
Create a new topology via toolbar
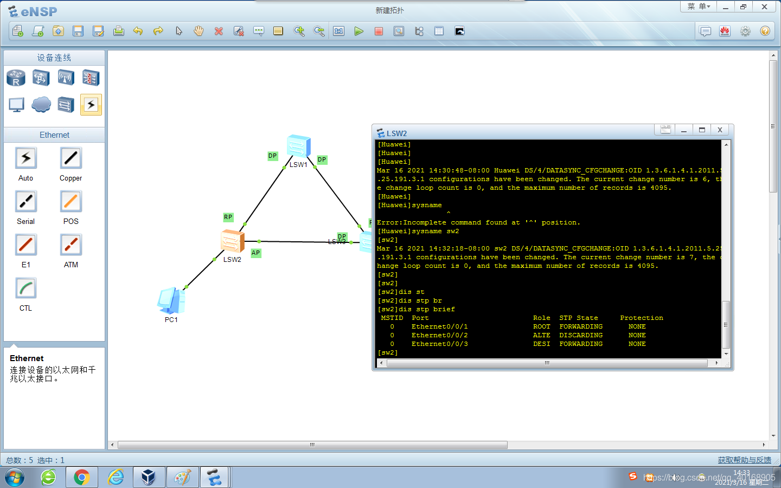[17, 31]
